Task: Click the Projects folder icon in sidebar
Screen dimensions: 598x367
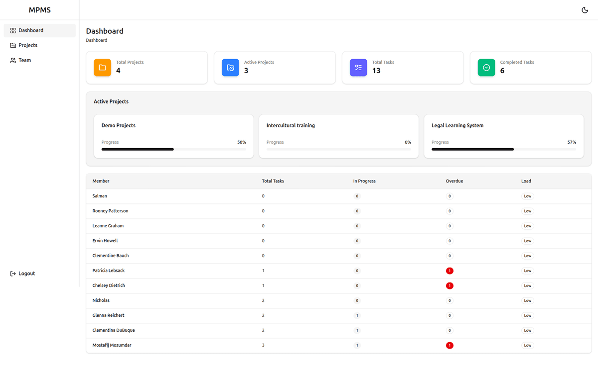Action: 13,45
